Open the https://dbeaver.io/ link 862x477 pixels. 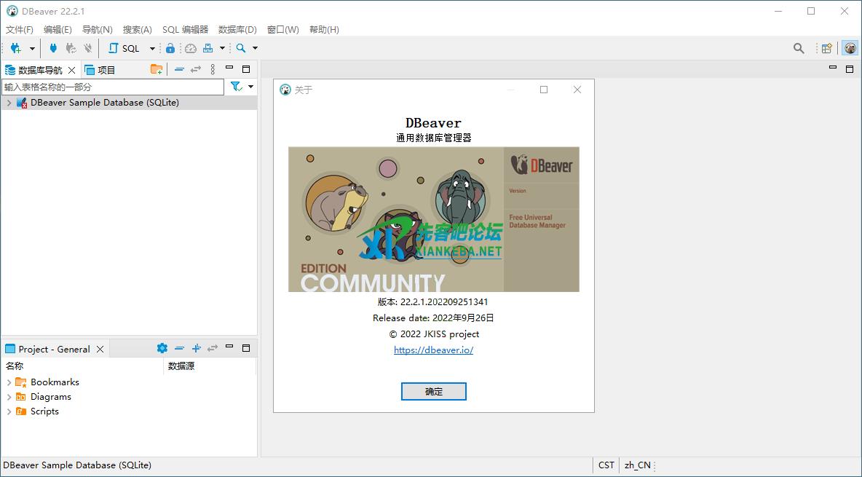pyautogui.click(x=433, y=350)
